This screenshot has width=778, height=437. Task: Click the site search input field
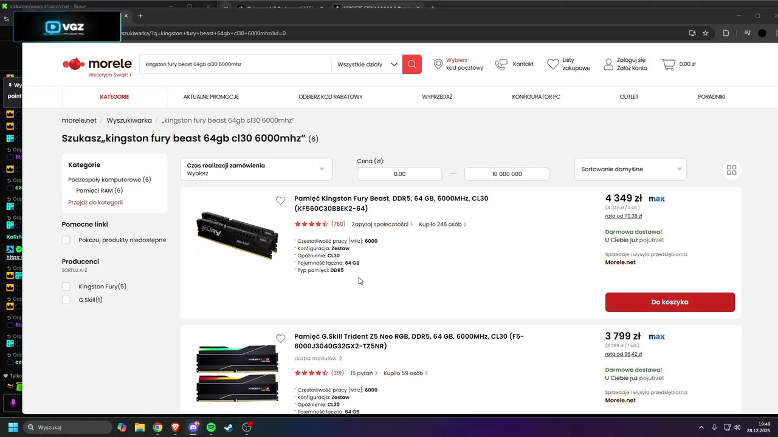pyautogui.click(x=235, y=64)
